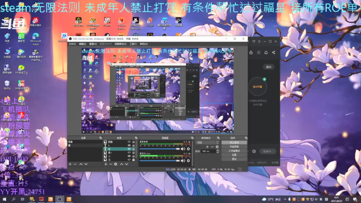Add a new source with the Sources plus icon
Screen dimensions: 361x203
click(106, 164)
